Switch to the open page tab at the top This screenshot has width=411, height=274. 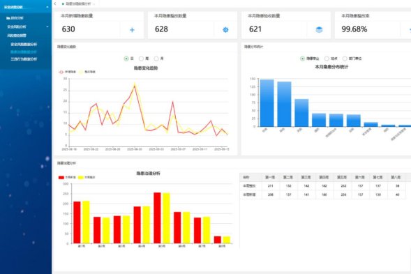tap(78, 4)
